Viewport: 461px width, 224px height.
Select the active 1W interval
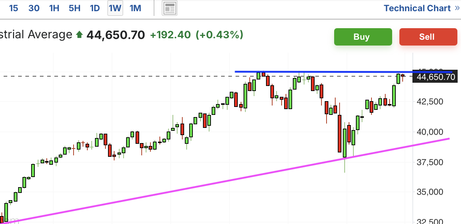pyautogui.click(x=115, y=8)
